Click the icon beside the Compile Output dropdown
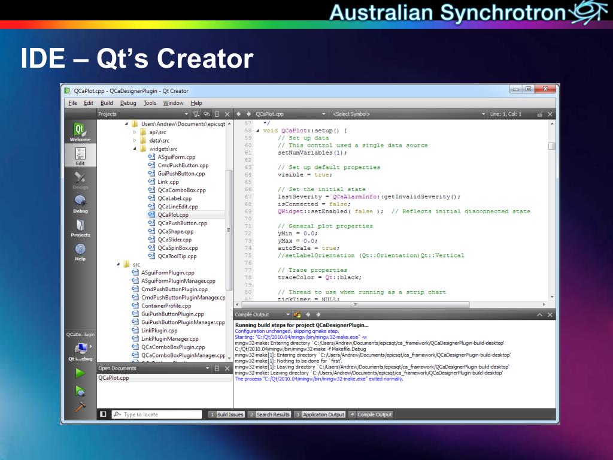613x460 pixels. tap(298, 314)
